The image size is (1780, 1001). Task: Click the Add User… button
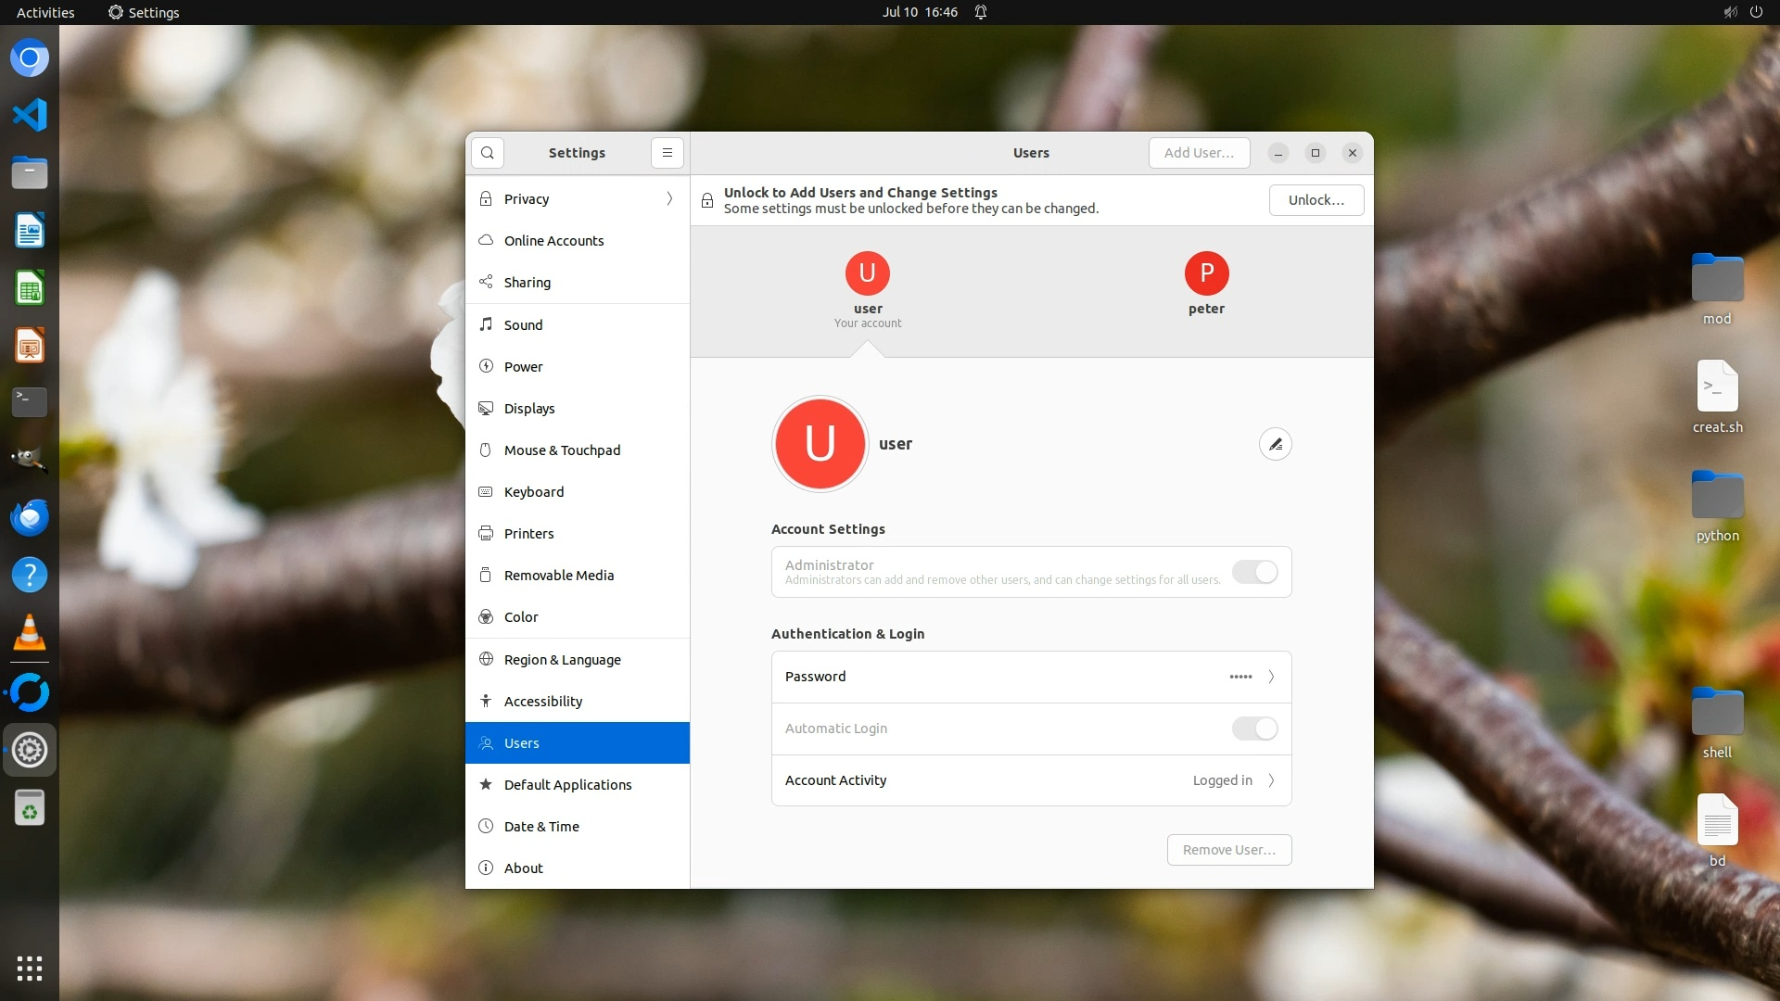click(1199, 153)
